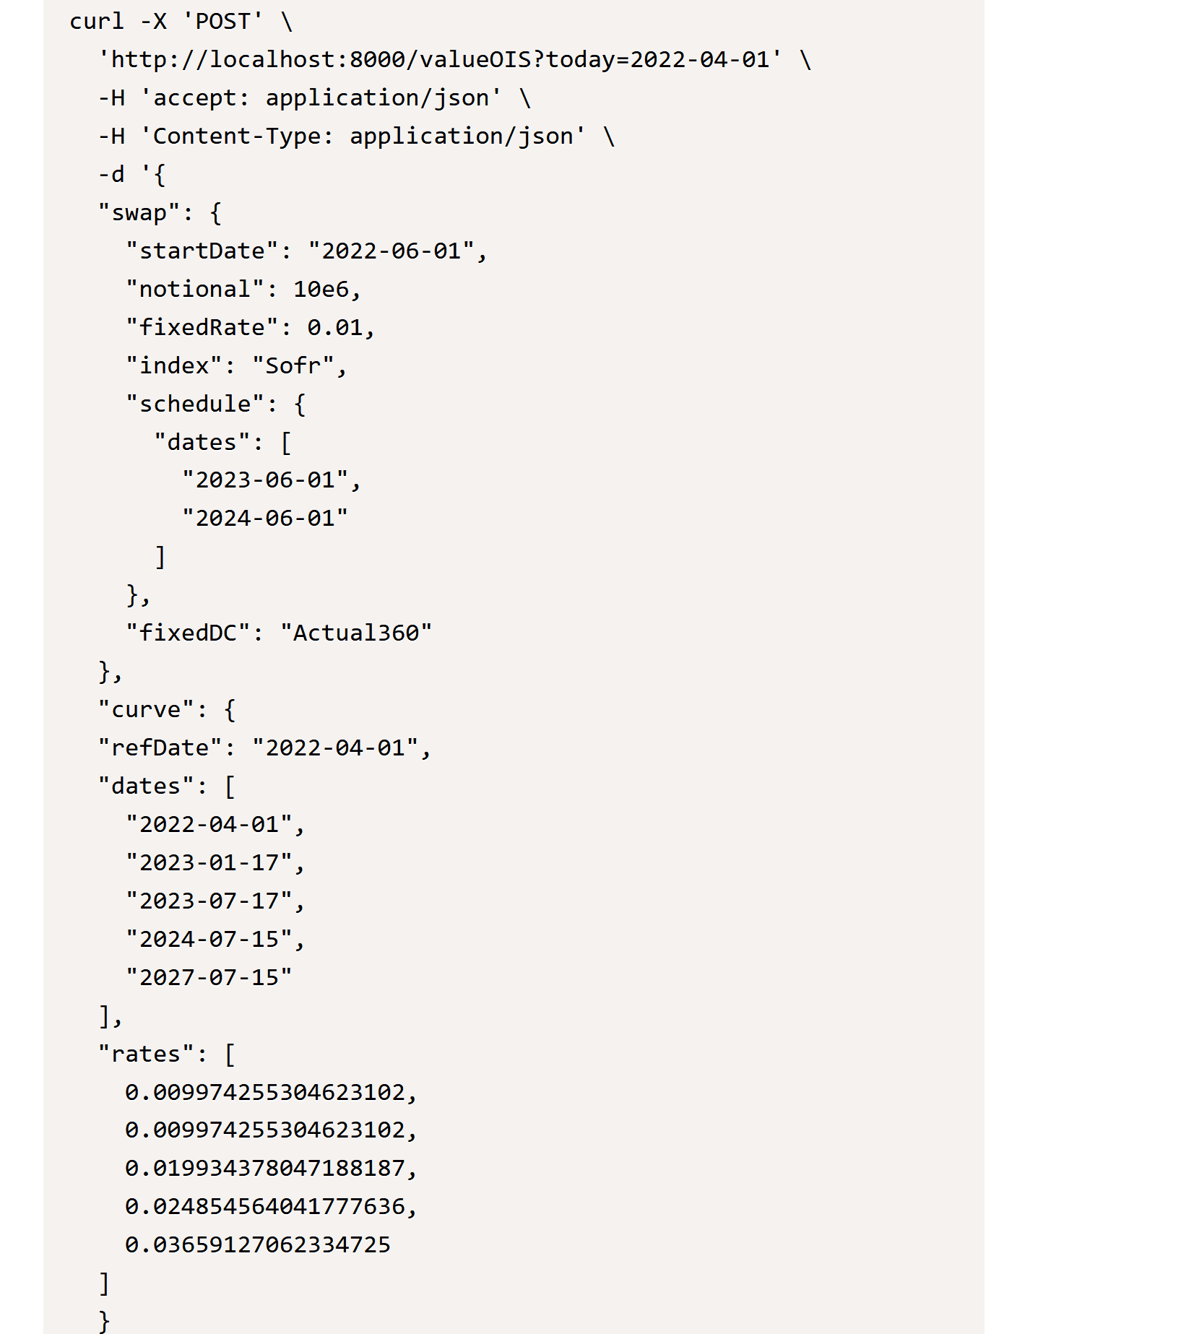Click the rate value 0.01993437804718818​7

[x=272, y=1169]
